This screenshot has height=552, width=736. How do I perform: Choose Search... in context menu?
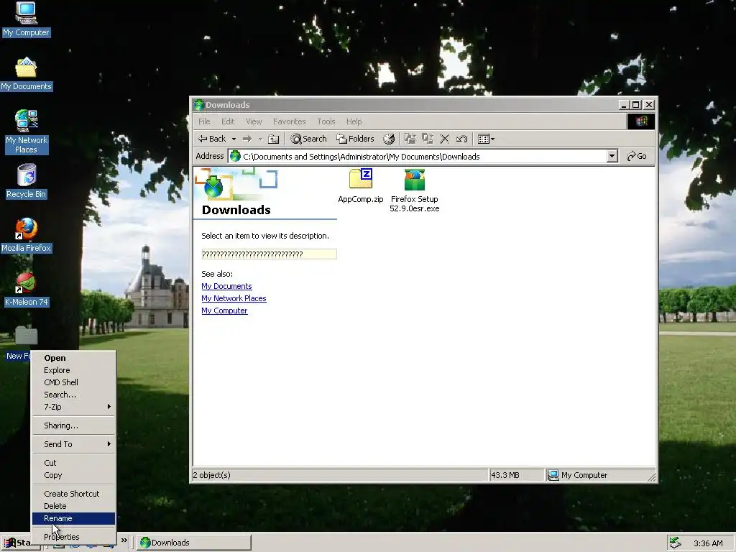point(74,395)
